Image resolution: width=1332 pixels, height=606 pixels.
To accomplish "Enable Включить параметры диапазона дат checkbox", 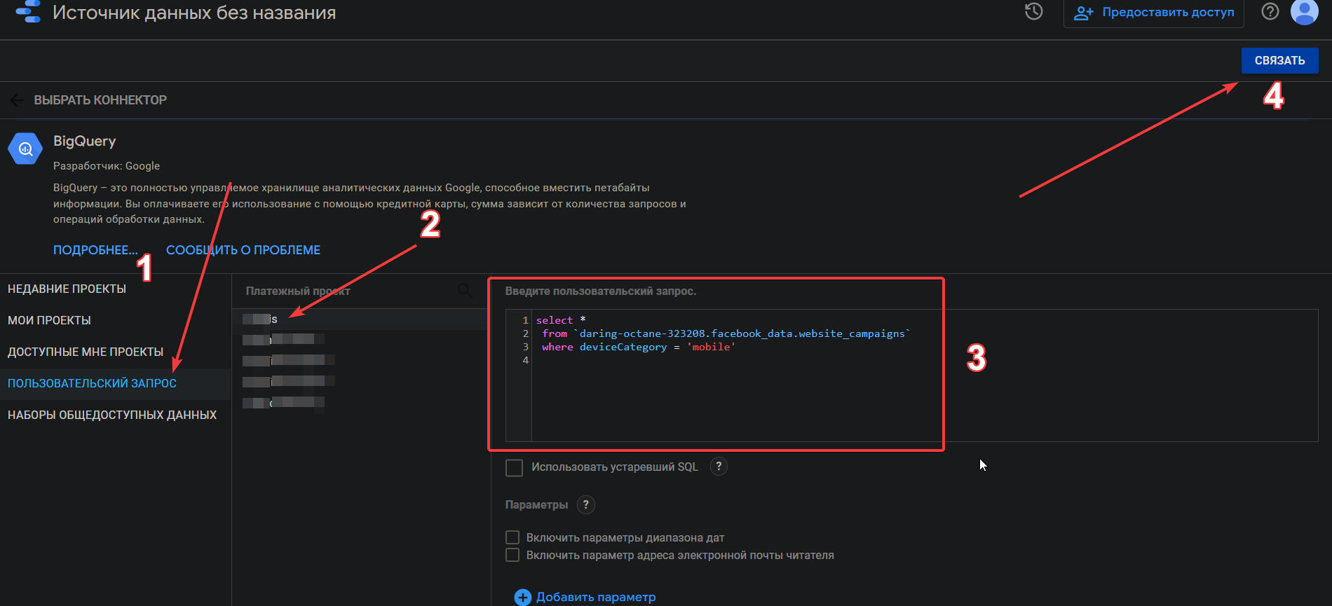I will 512,537.
